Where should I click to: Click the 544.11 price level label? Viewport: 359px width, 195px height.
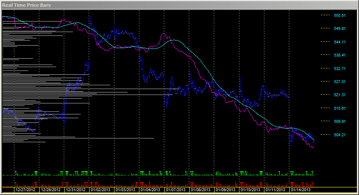tap(340, 42)
